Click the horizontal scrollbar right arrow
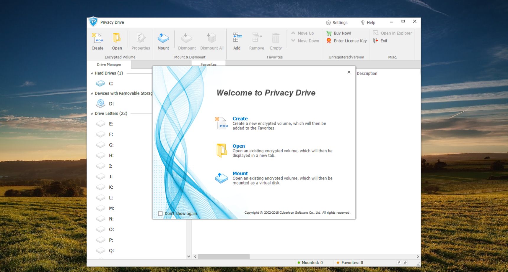This screenshot has height=272, width=508. tap(418, 257)
